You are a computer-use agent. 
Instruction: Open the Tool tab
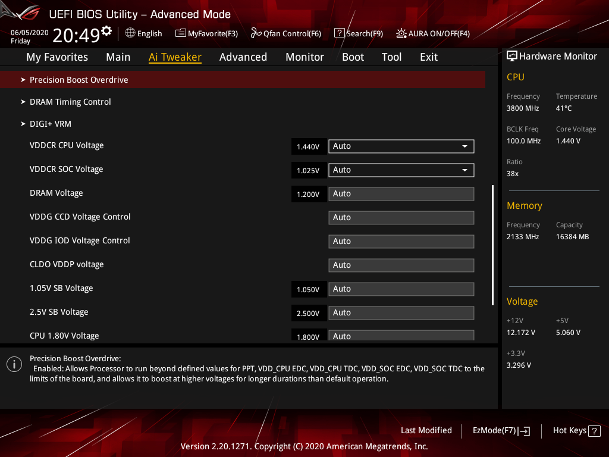(391, 57)
